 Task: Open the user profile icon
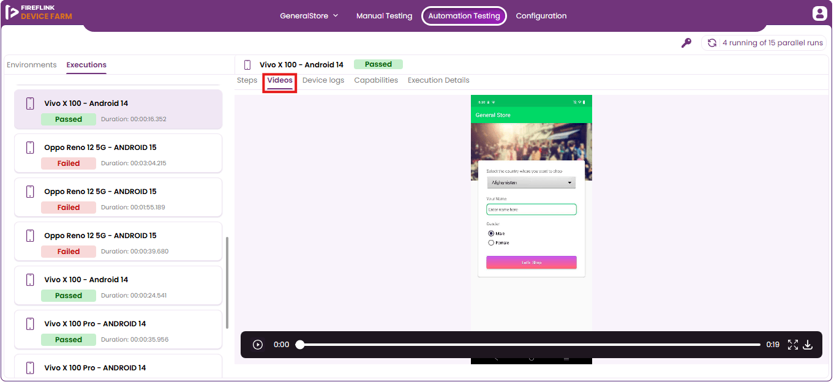[819, 13]
